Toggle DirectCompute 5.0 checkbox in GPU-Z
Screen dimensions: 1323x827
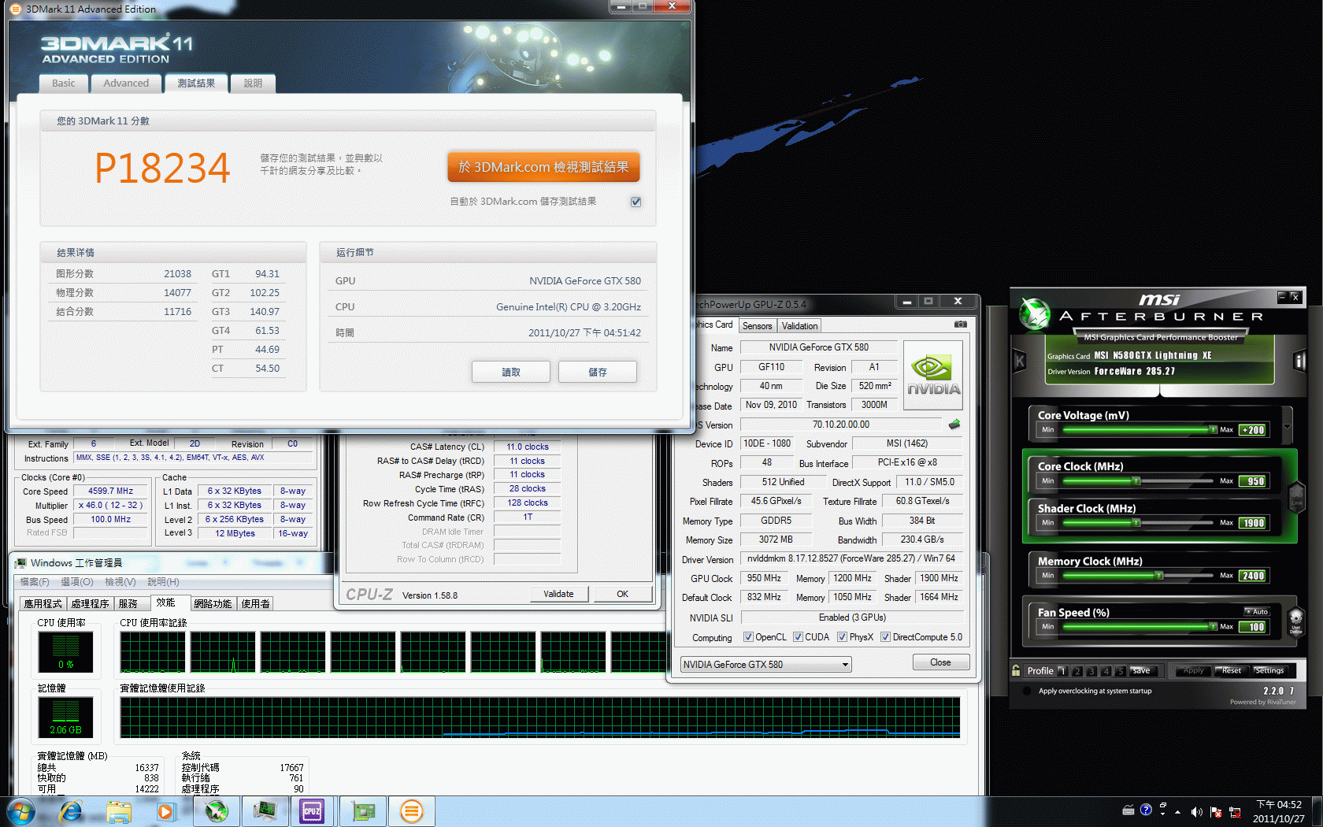[x=885, y=637]
